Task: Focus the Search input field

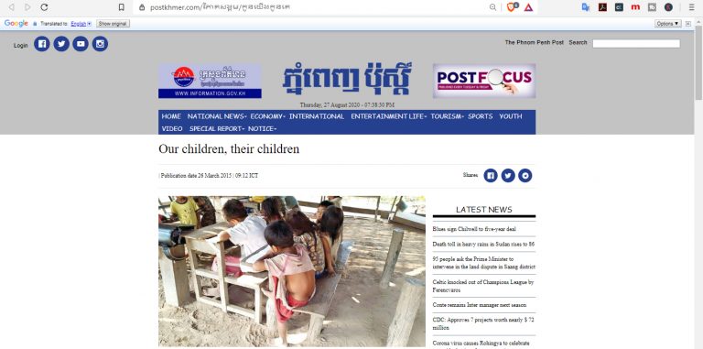Action: pyautogui.click(x=636, y=44)
